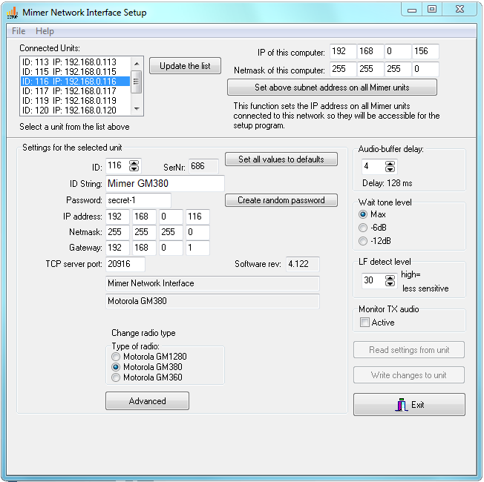
Task: Select unit ID: 115 in the list
Action: [x=75, y=71]
